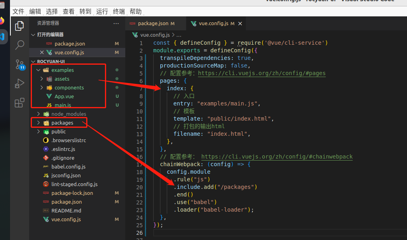Click the ESLint icon beside .eslintrc.js
This screenshot has width=407, height=240.
coord(46,149)
